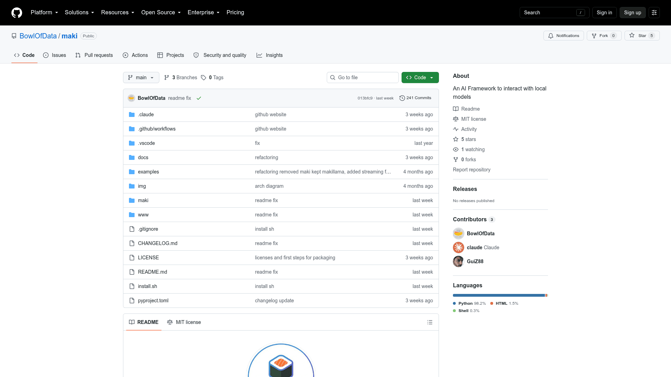Fork the maki repository
The height and width of the screenshot is (377, 671).
coord(604,36)
